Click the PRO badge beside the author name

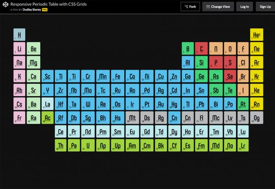(x=45, y=9)
